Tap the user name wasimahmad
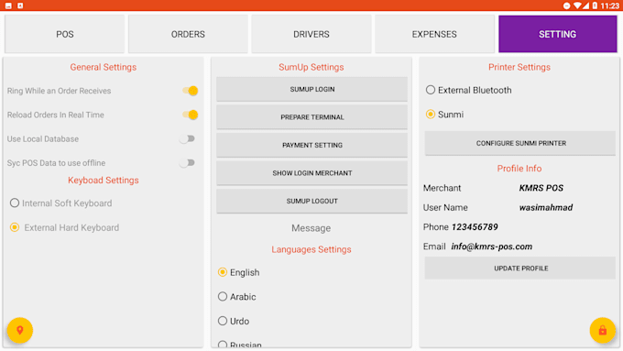The image size is (623, 351). 546,207
